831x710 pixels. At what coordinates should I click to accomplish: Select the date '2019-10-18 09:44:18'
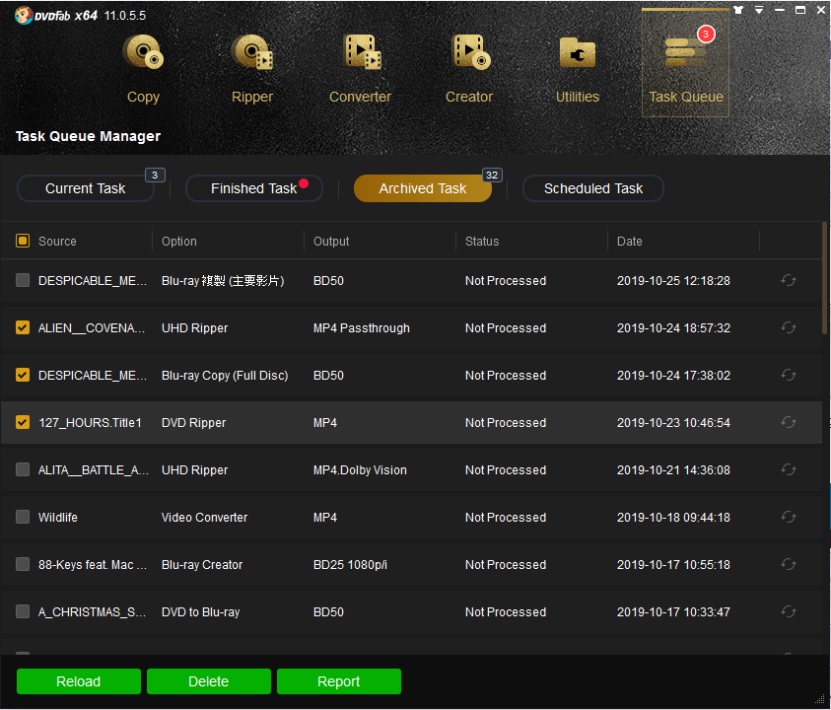(673, 518)
